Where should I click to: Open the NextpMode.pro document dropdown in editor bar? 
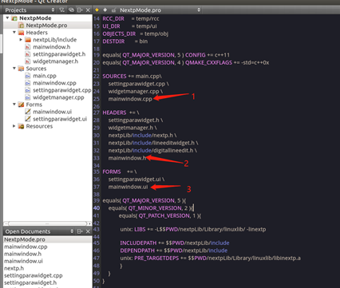(x=160, y=10)
